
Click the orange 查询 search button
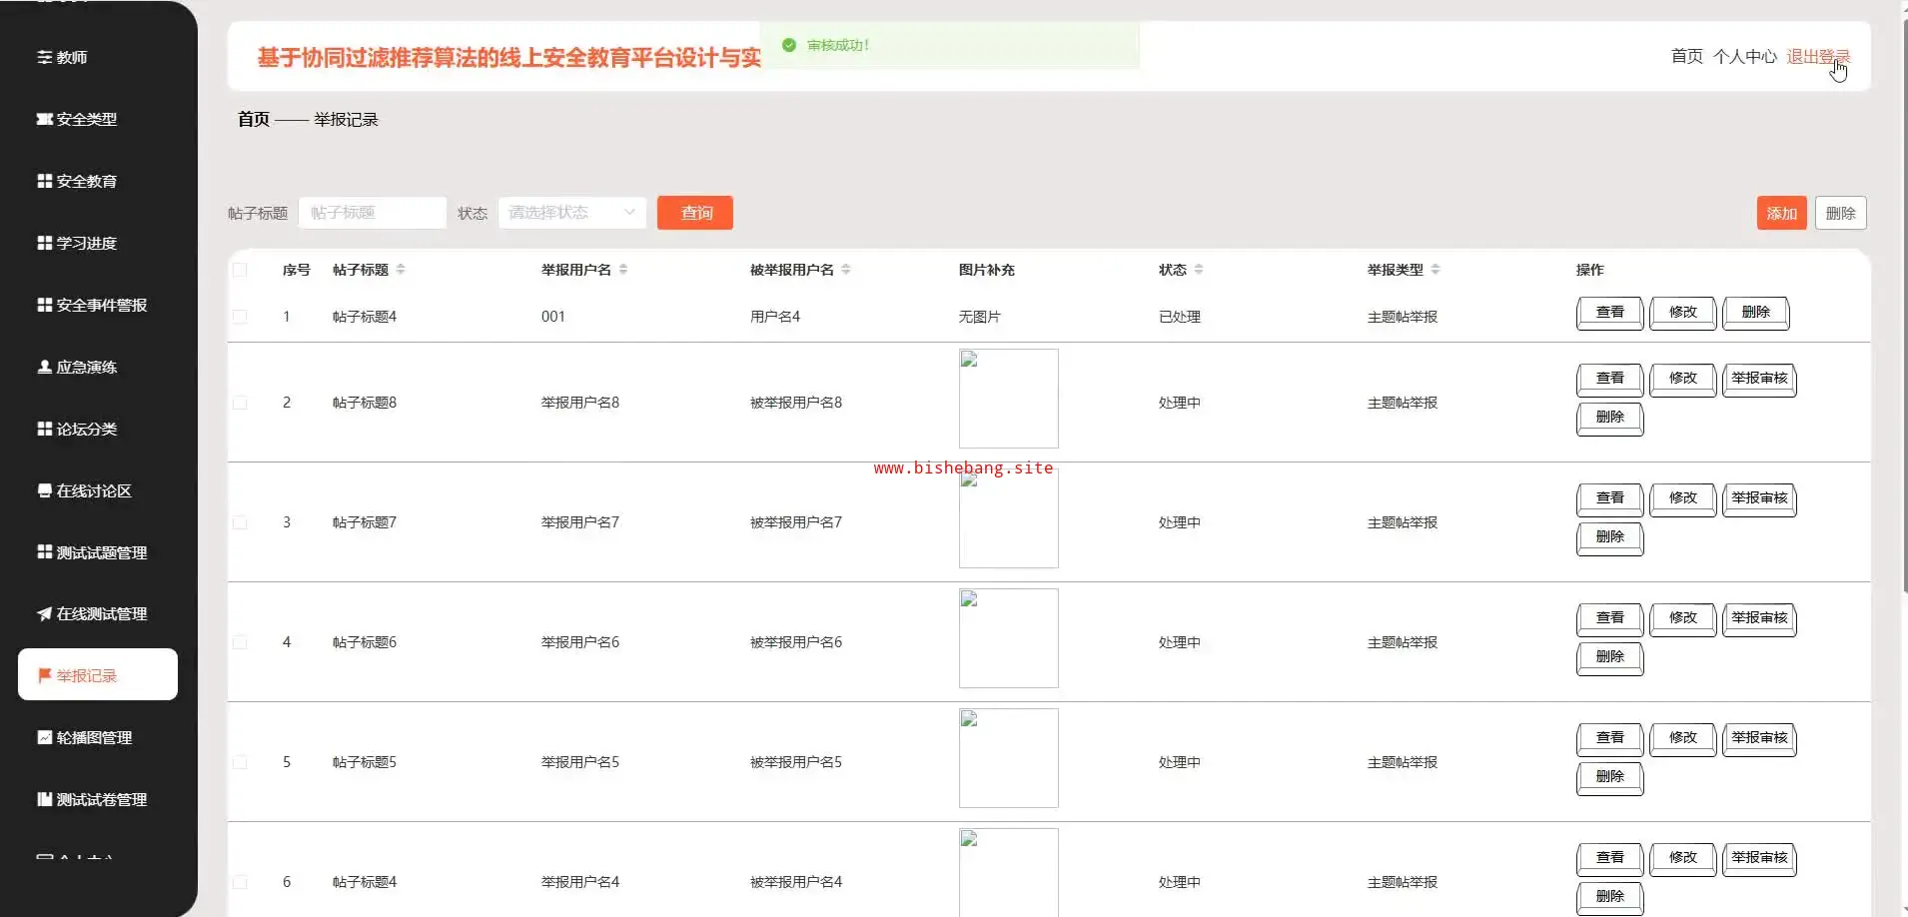point(695,213)
